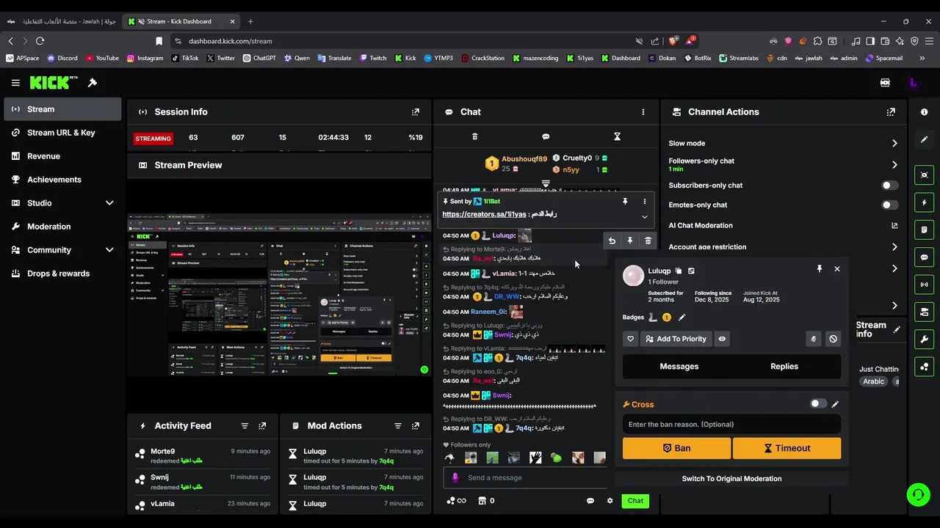Image resolution: width=940 pixels, height=528 pixels.
Task: Pin the Luluqp user card
Action: [820, 269]
